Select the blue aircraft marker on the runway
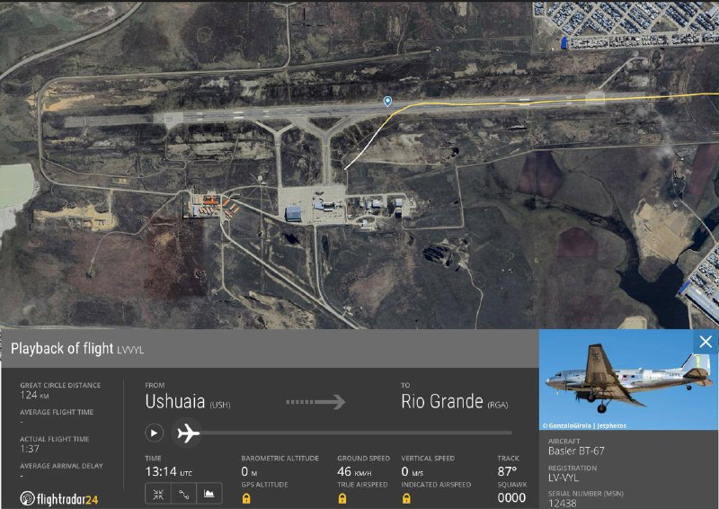This screenshot has height=509, width=719. point(387,102)
